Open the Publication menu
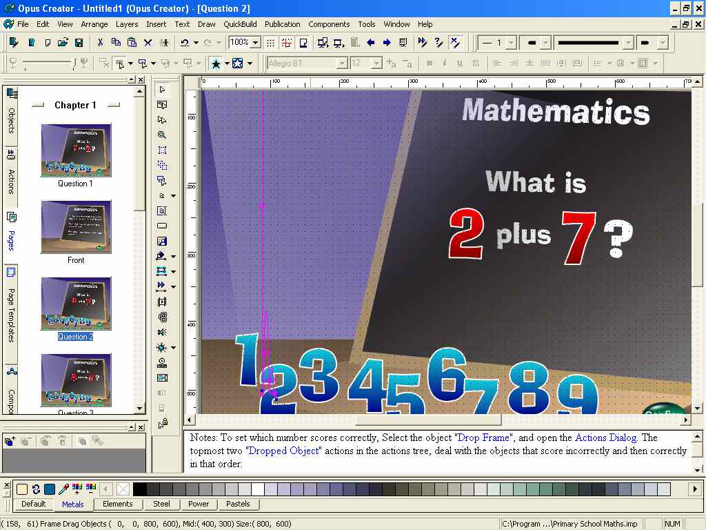The image size is (706, 530). coord(282,24)
